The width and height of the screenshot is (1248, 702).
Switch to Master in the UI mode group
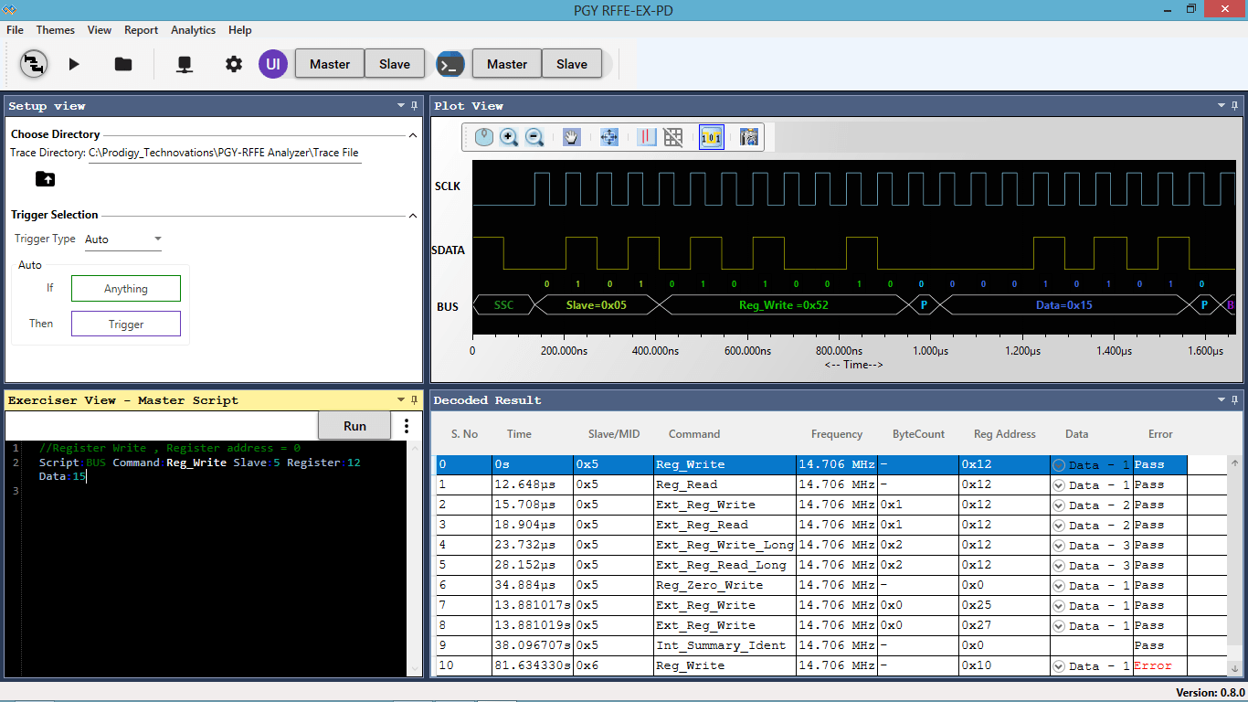coord(329,64)
